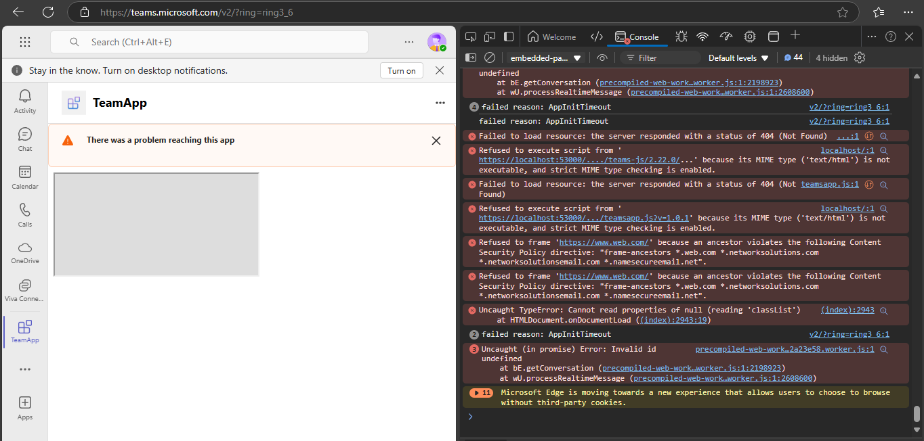Select the Console tab in DevTools
This screenshot has width=924, height=441.
pyautogui.click(x=637, y=37)
